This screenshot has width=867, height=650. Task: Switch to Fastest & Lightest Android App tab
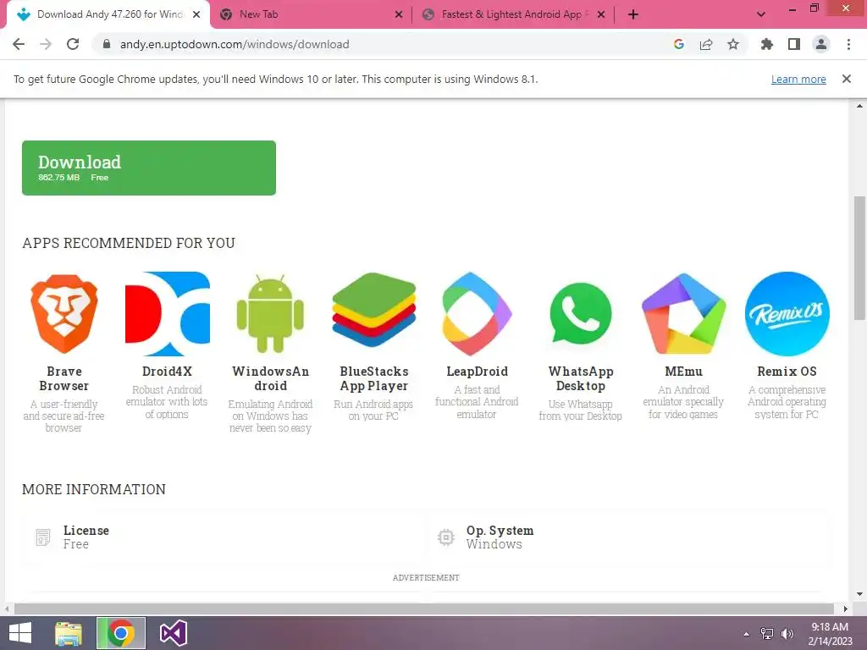pyautogui.click(x=511, y=14)
